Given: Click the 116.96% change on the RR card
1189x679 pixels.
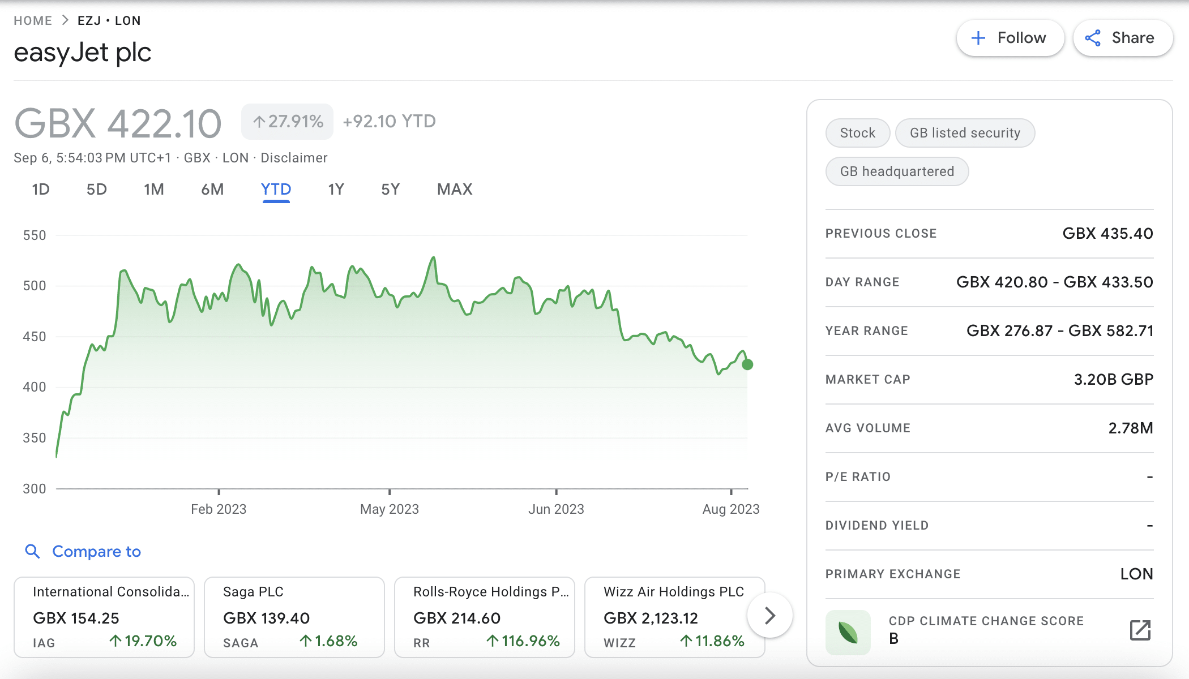Looking at the screenshot, I should [523, 641].
